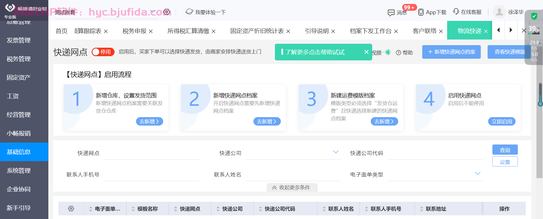This screenshot has height=219, width=543.
Task: Click 立即启用 in step 4
Action: (502, 121)
